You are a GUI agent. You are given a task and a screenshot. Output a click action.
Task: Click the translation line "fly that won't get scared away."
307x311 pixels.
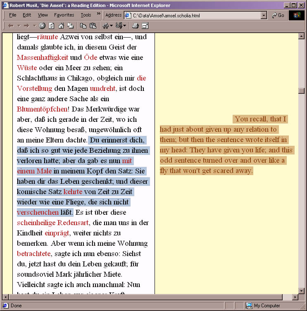[x=206, y=171]
